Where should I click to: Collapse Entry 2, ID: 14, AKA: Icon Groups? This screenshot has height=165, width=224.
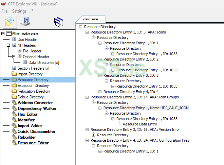[x=87, y=97]
